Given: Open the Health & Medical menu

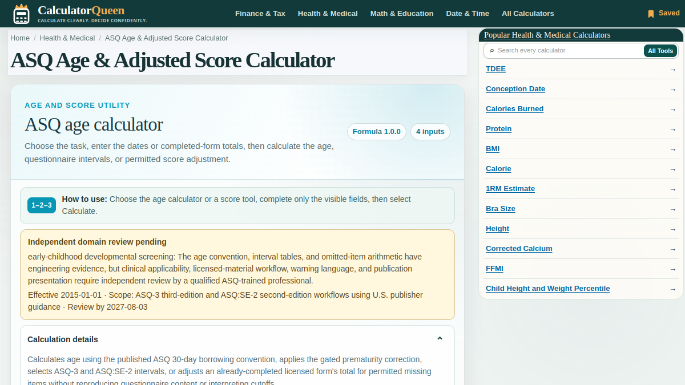Looking at the screenshot, I should click(x=328, y=14).
